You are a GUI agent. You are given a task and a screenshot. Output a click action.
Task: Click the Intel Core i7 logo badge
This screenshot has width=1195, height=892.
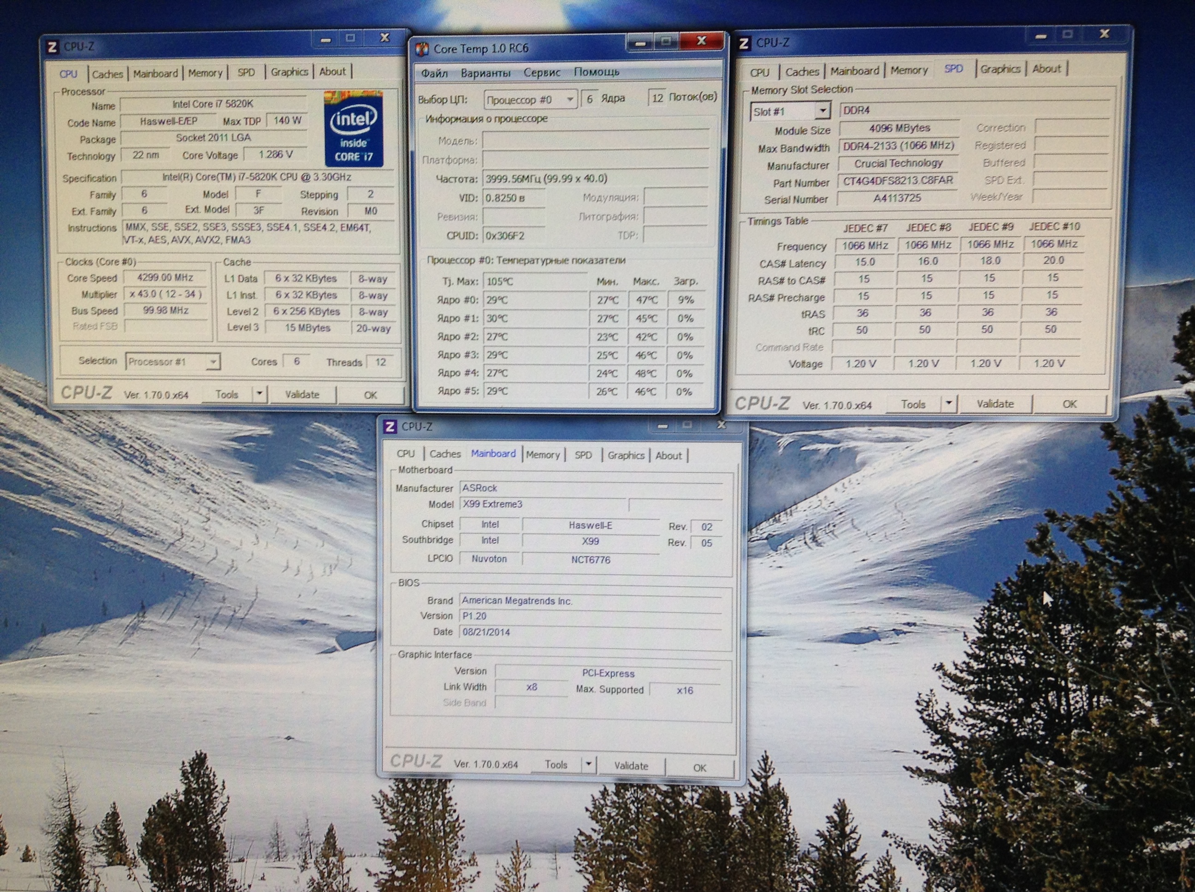[x=354, y=129]
